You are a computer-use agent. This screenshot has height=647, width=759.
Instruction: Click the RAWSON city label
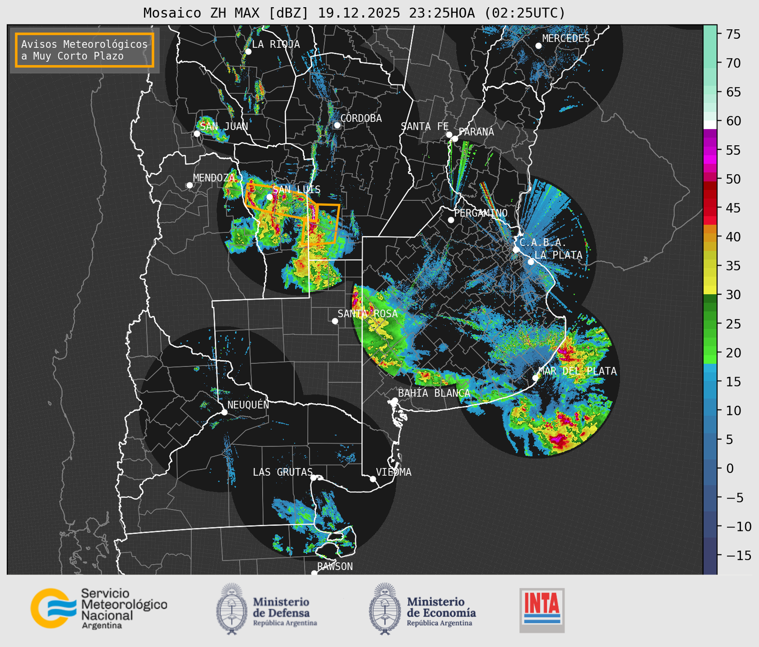335,566
